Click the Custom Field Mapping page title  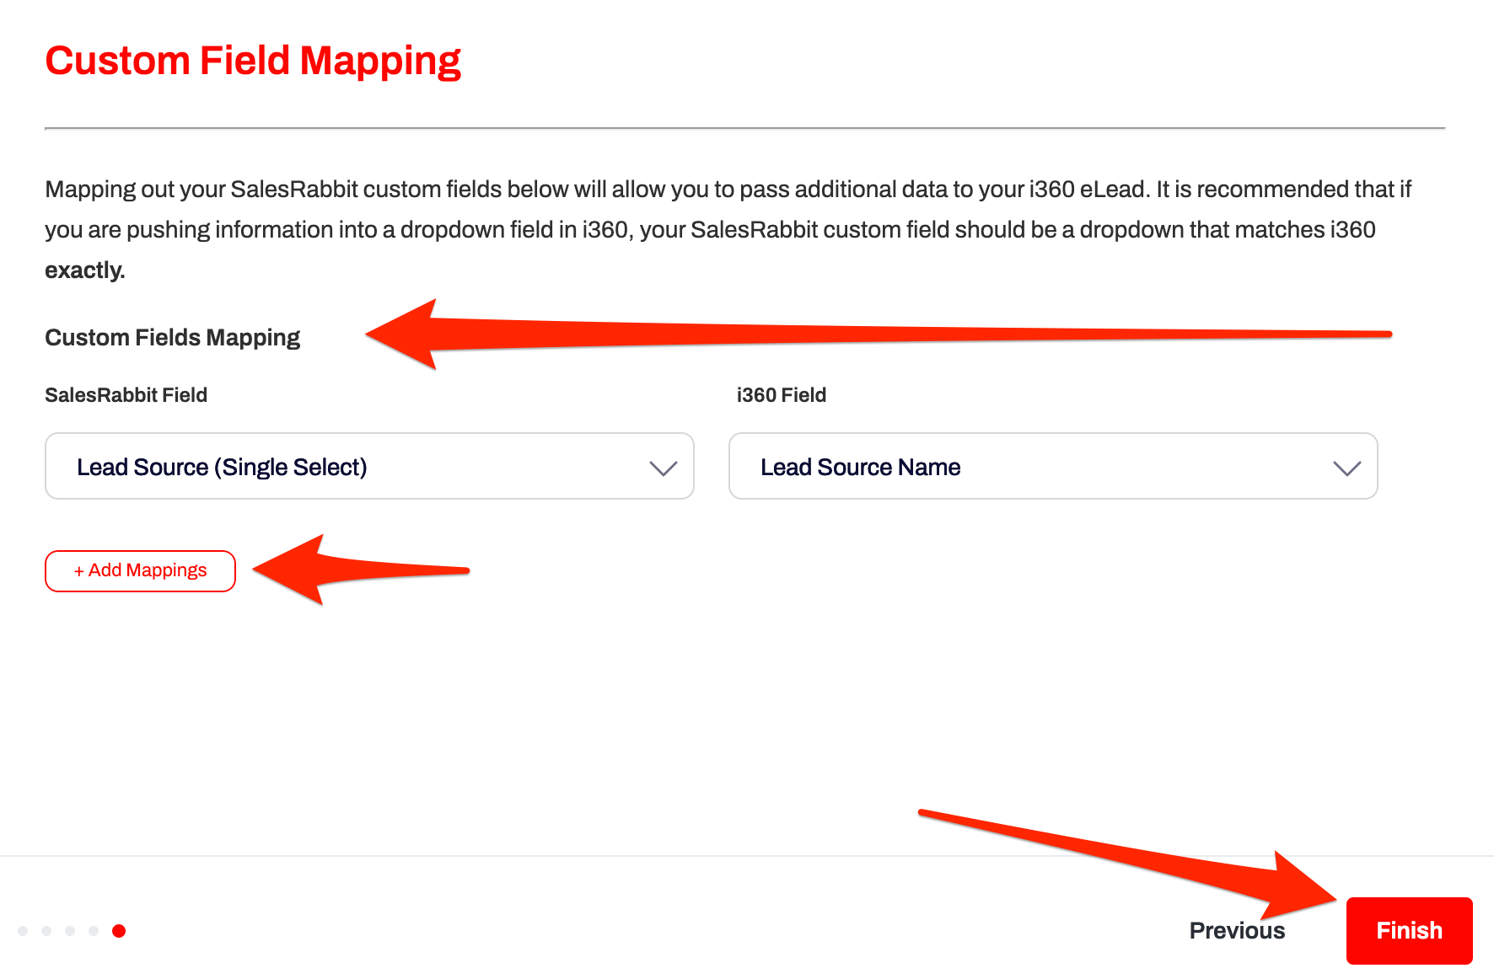pyautogui.click(x=253, y=61)
